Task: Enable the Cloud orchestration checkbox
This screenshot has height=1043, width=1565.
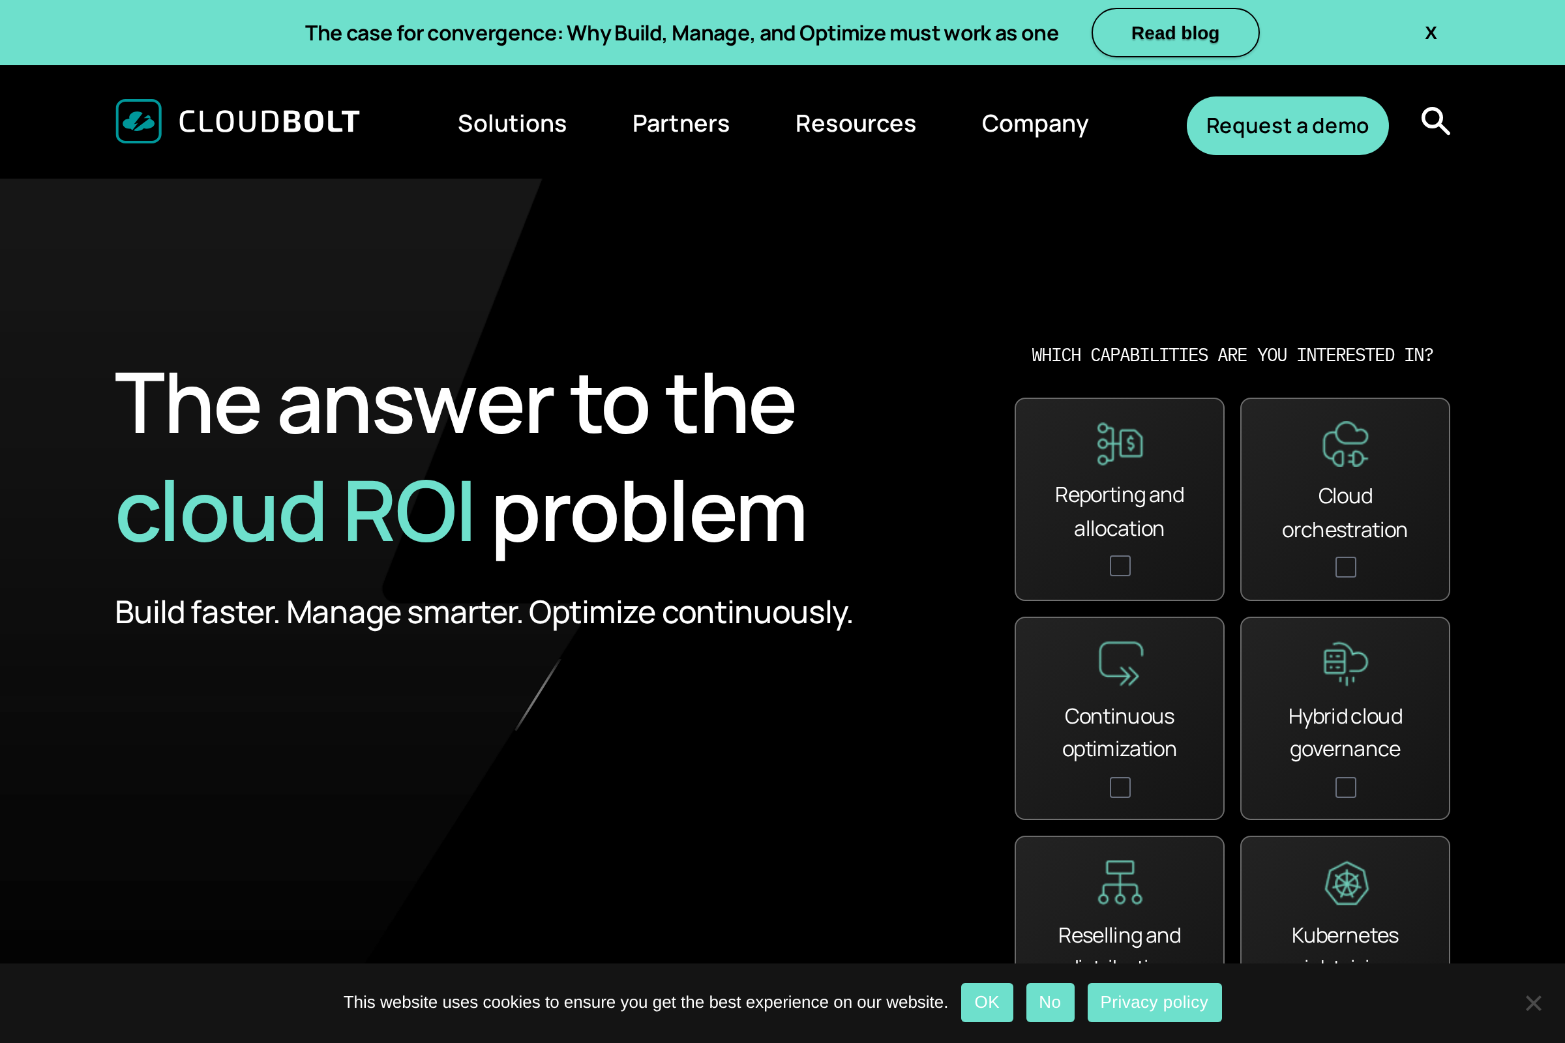Action: tap(1345, 567)
